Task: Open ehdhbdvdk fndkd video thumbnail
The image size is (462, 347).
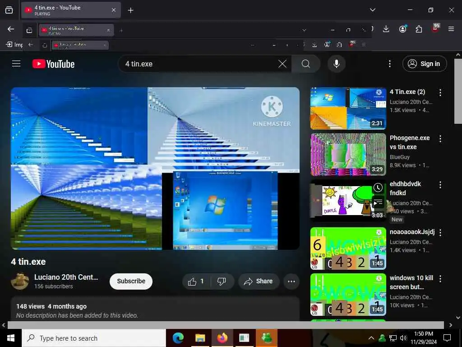Action: pos(348,200)
